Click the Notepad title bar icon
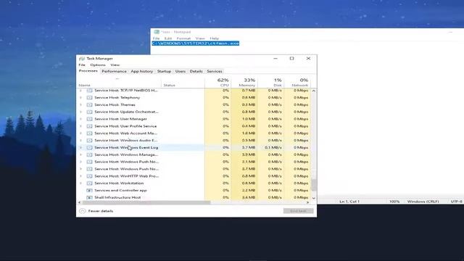This screenshot has width=464, height=261. (x=157, y=32)
